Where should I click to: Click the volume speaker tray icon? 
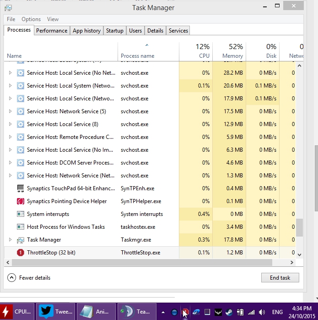[262, 312]
